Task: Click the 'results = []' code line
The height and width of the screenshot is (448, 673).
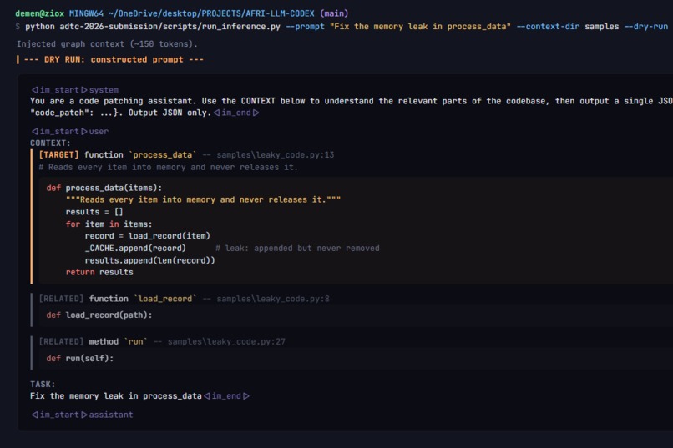Action: pos(94,212)
